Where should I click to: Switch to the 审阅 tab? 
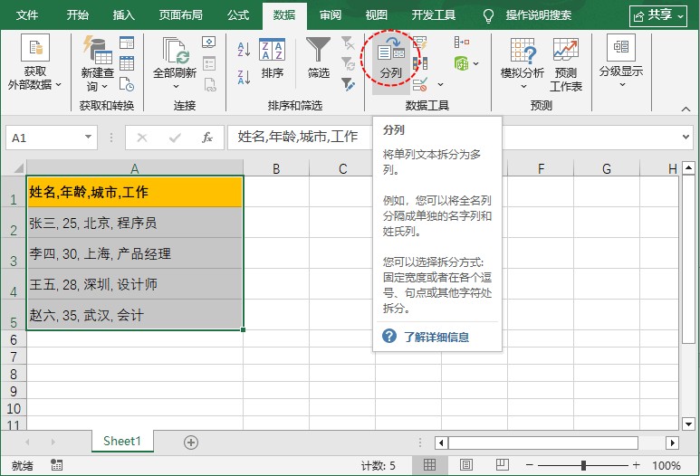coord(331,15)
